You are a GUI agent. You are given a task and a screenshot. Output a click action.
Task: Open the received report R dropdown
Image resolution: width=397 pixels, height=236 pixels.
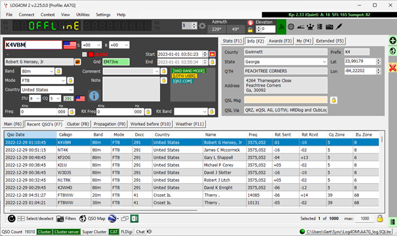click(x=119, y=45)
